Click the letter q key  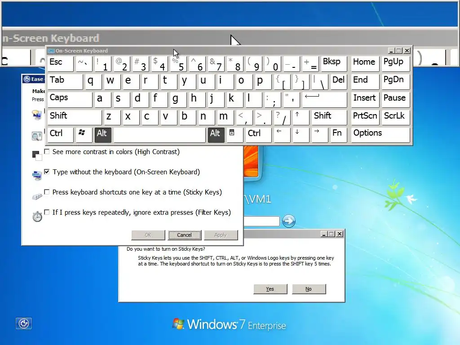[93, 82]
